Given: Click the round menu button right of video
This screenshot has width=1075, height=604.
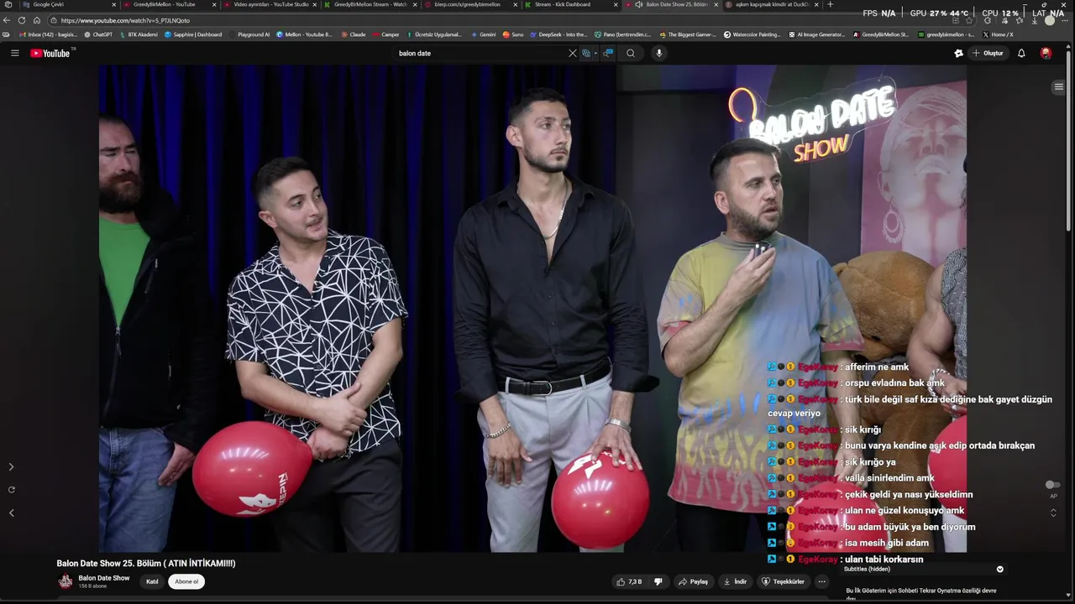Looking at the screenshot, I should [1058, 87].
